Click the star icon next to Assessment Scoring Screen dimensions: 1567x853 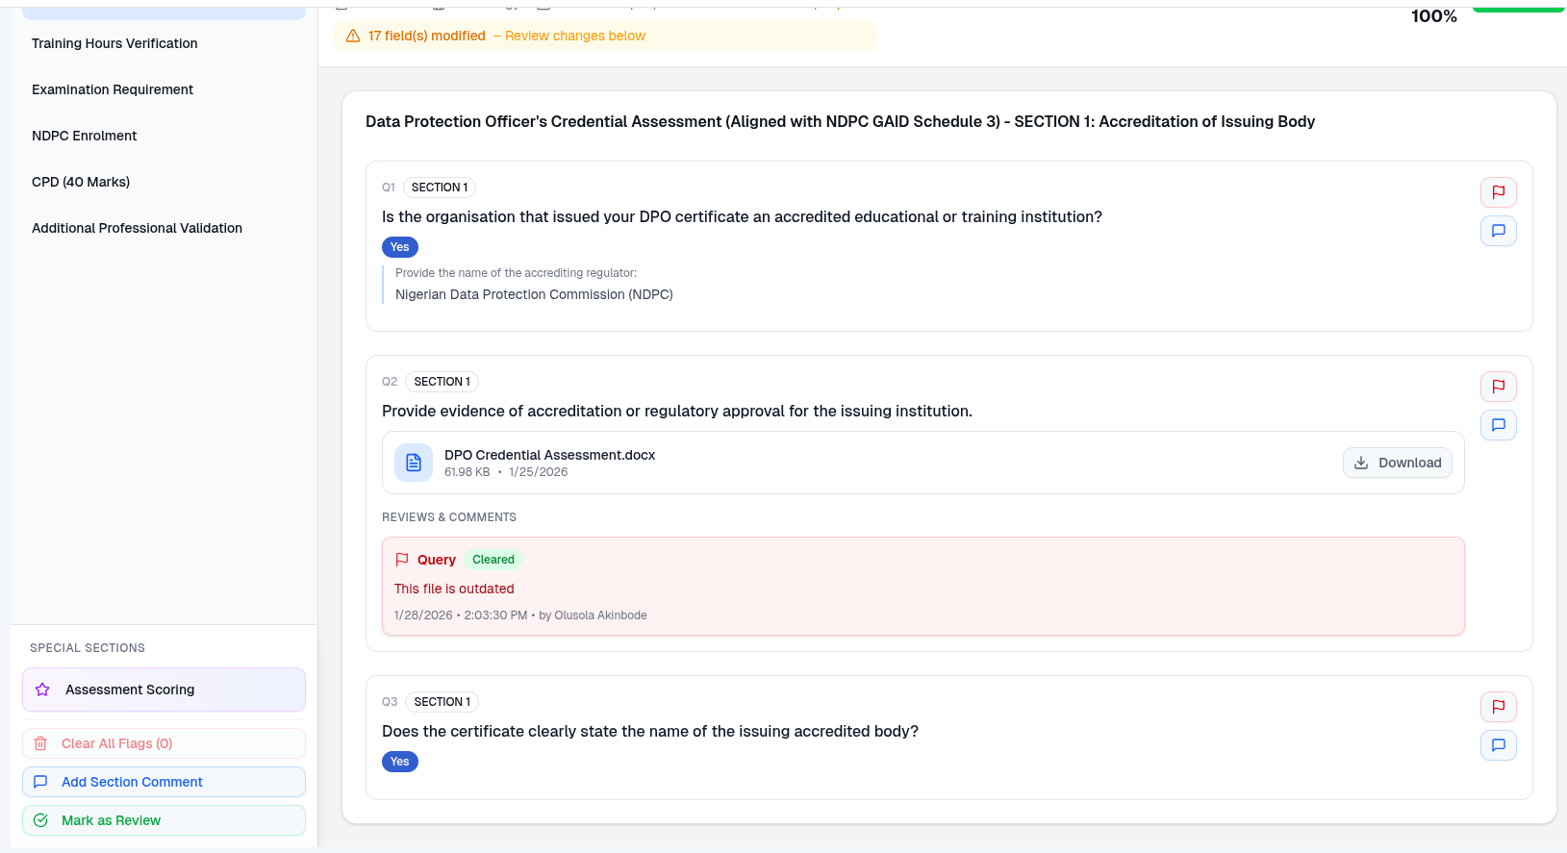42,690
